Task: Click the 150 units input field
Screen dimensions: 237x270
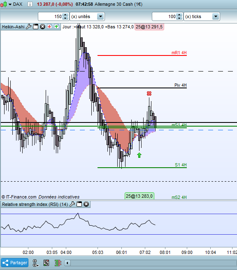Action: pos(51,16)
